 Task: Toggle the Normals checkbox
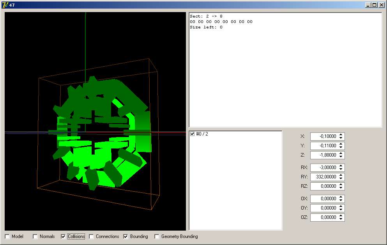35,236
